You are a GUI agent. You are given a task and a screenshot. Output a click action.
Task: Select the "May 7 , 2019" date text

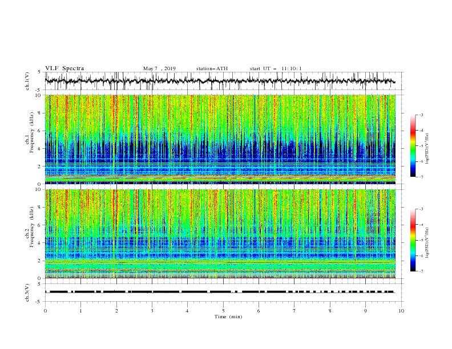point(159,68)
